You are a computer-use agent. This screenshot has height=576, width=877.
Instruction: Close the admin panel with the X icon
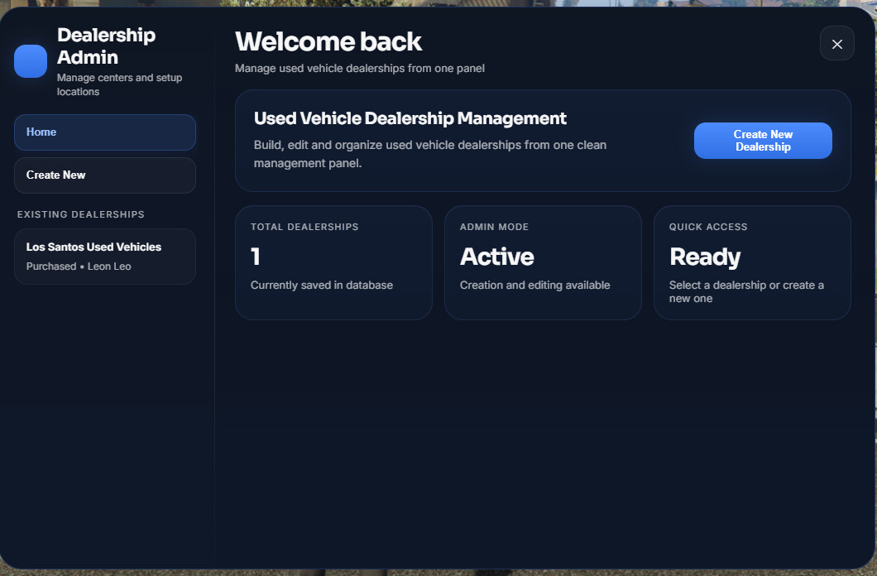pos(836,44)
